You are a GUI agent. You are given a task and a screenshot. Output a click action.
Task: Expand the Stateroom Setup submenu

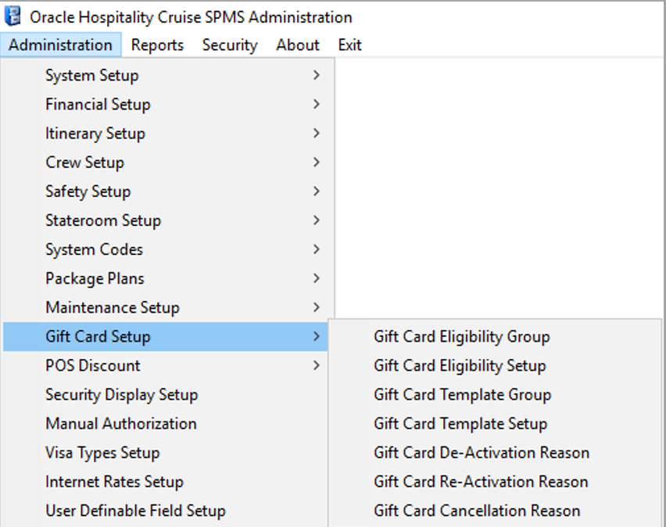[166, 220]
